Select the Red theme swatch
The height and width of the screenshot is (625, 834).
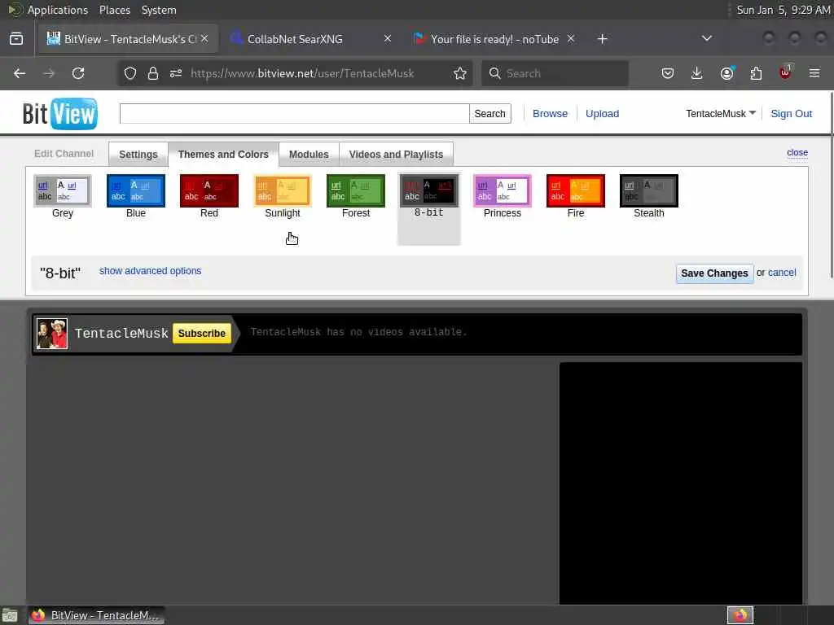tap(209, 190)
